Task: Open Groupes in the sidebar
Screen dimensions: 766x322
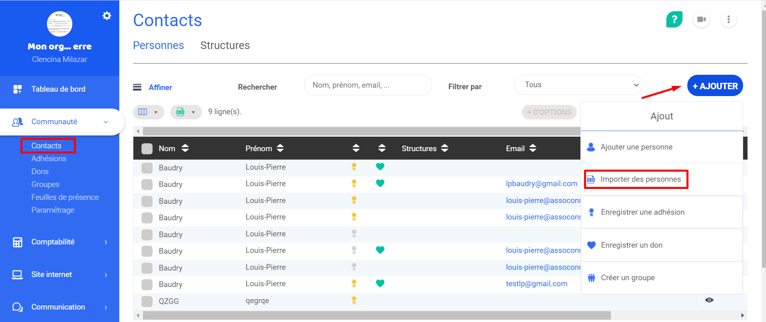Action: pos(45,184)
